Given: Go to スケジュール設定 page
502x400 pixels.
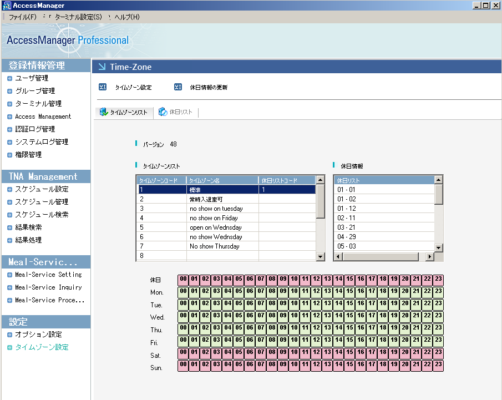Looking at the screenshot, I should tap(42, 189).
